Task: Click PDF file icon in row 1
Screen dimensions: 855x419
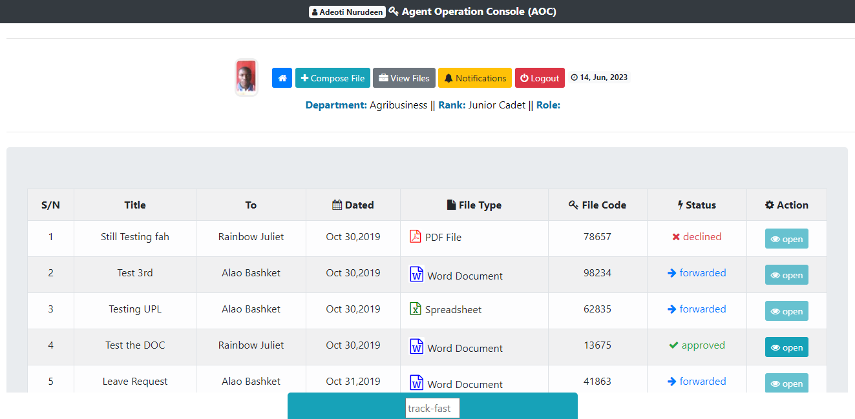Action: click(416, 236)
